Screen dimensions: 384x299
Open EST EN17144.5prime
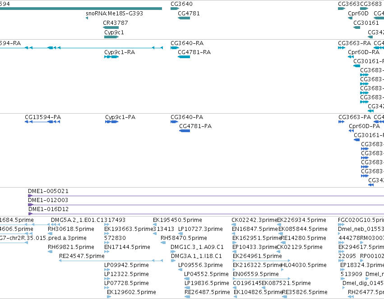coord(127,247)
